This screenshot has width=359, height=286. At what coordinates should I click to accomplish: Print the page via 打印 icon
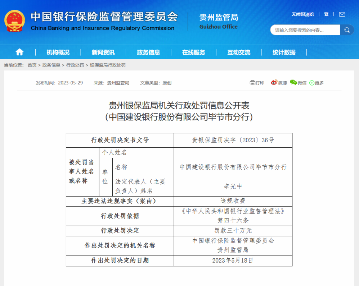[257, 83]
